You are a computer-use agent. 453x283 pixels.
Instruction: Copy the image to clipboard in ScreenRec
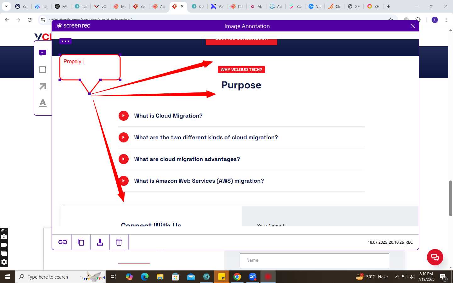point(81,242)
